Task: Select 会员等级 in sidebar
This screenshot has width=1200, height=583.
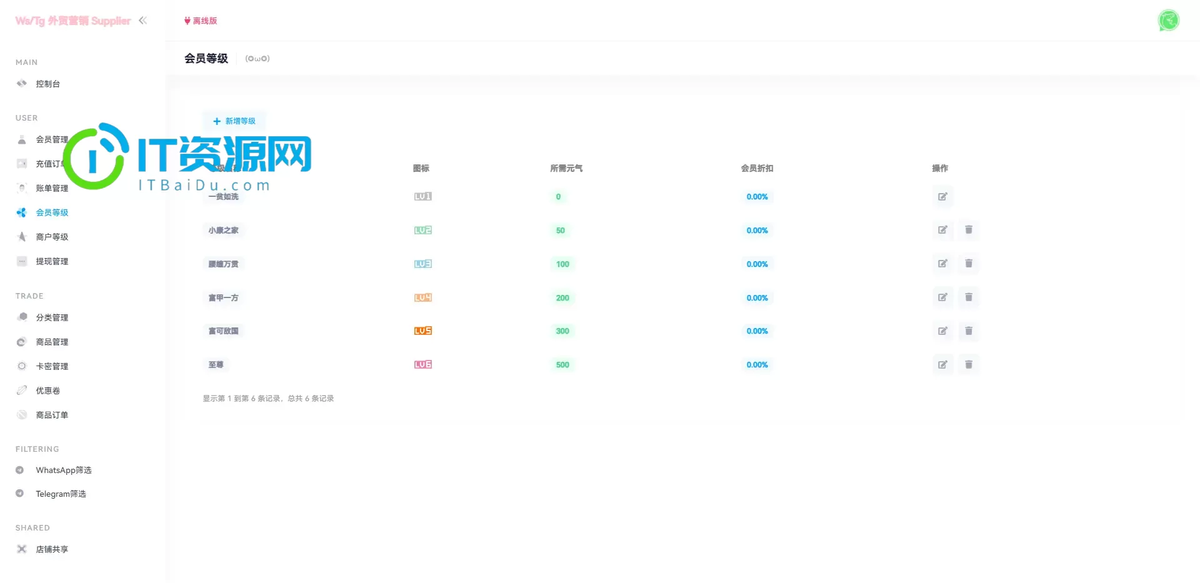Action: (52, 212)
